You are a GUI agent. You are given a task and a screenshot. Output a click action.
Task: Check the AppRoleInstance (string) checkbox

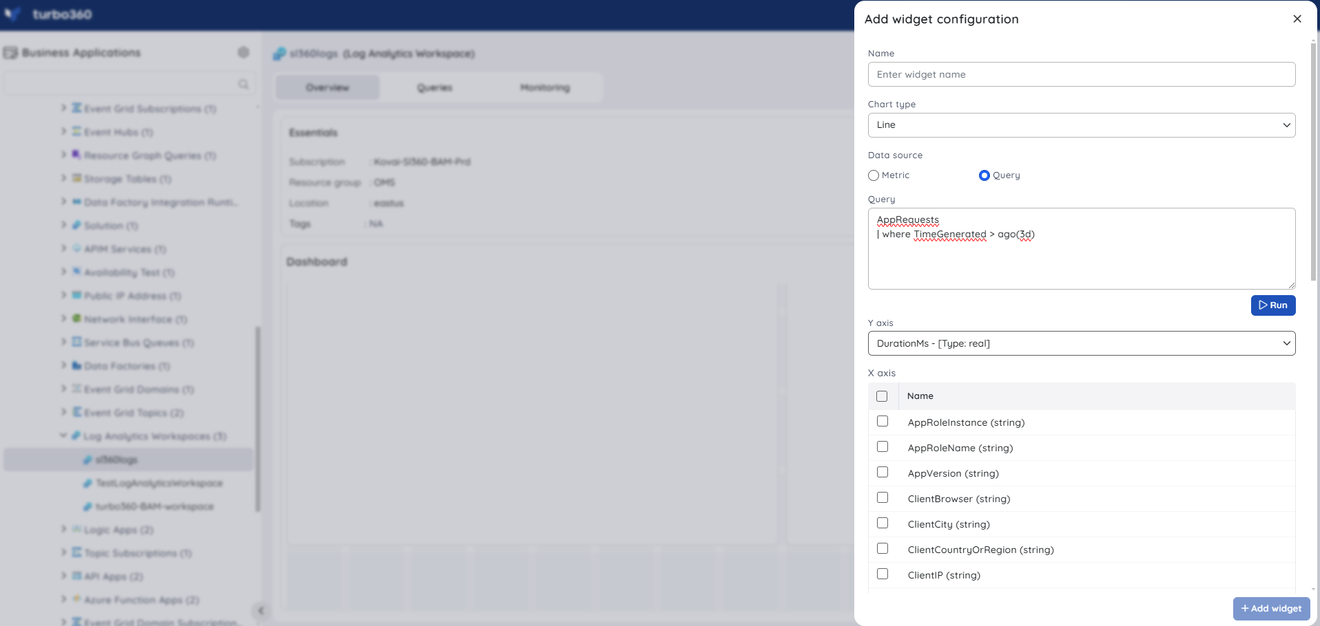point(883,421)
